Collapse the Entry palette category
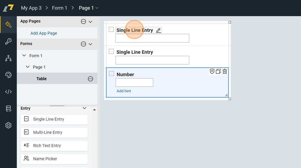 84,108
